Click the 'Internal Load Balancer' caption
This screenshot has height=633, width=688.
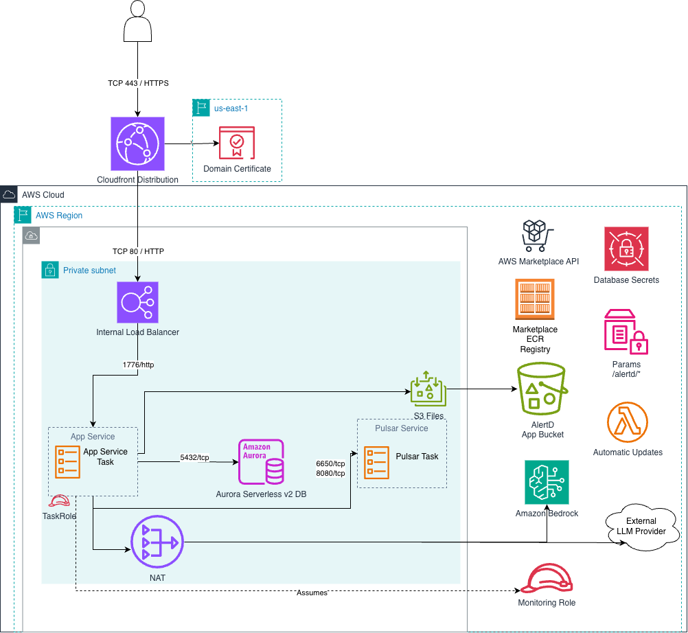137,332
